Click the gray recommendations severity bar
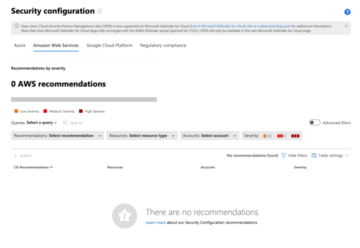Image resolution: width=360 pixels, height=248 pixels. coord(84,99)
